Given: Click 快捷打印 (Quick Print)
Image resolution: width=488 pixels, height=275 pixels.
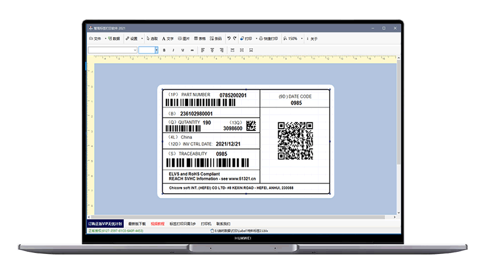Looking at the screenshot, I should (268, 39).
